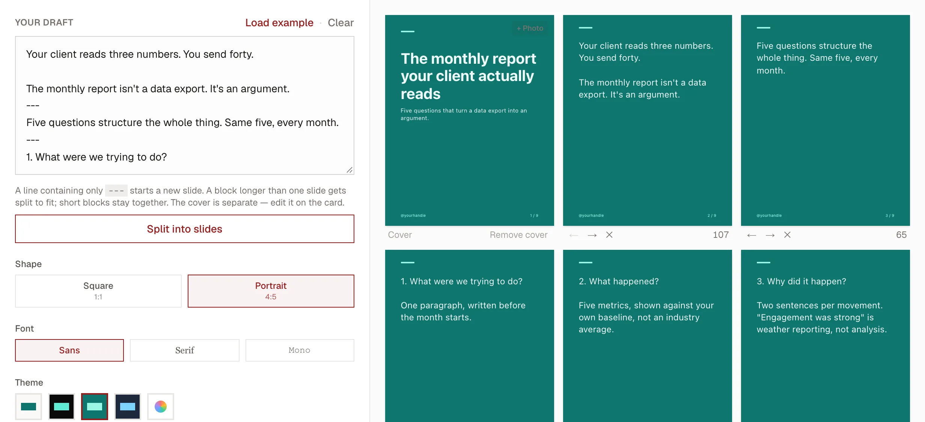The height and width of the screenshot is (422, 925).
Task: Move slide 3 back with left arrow
Action: [752, 235]
